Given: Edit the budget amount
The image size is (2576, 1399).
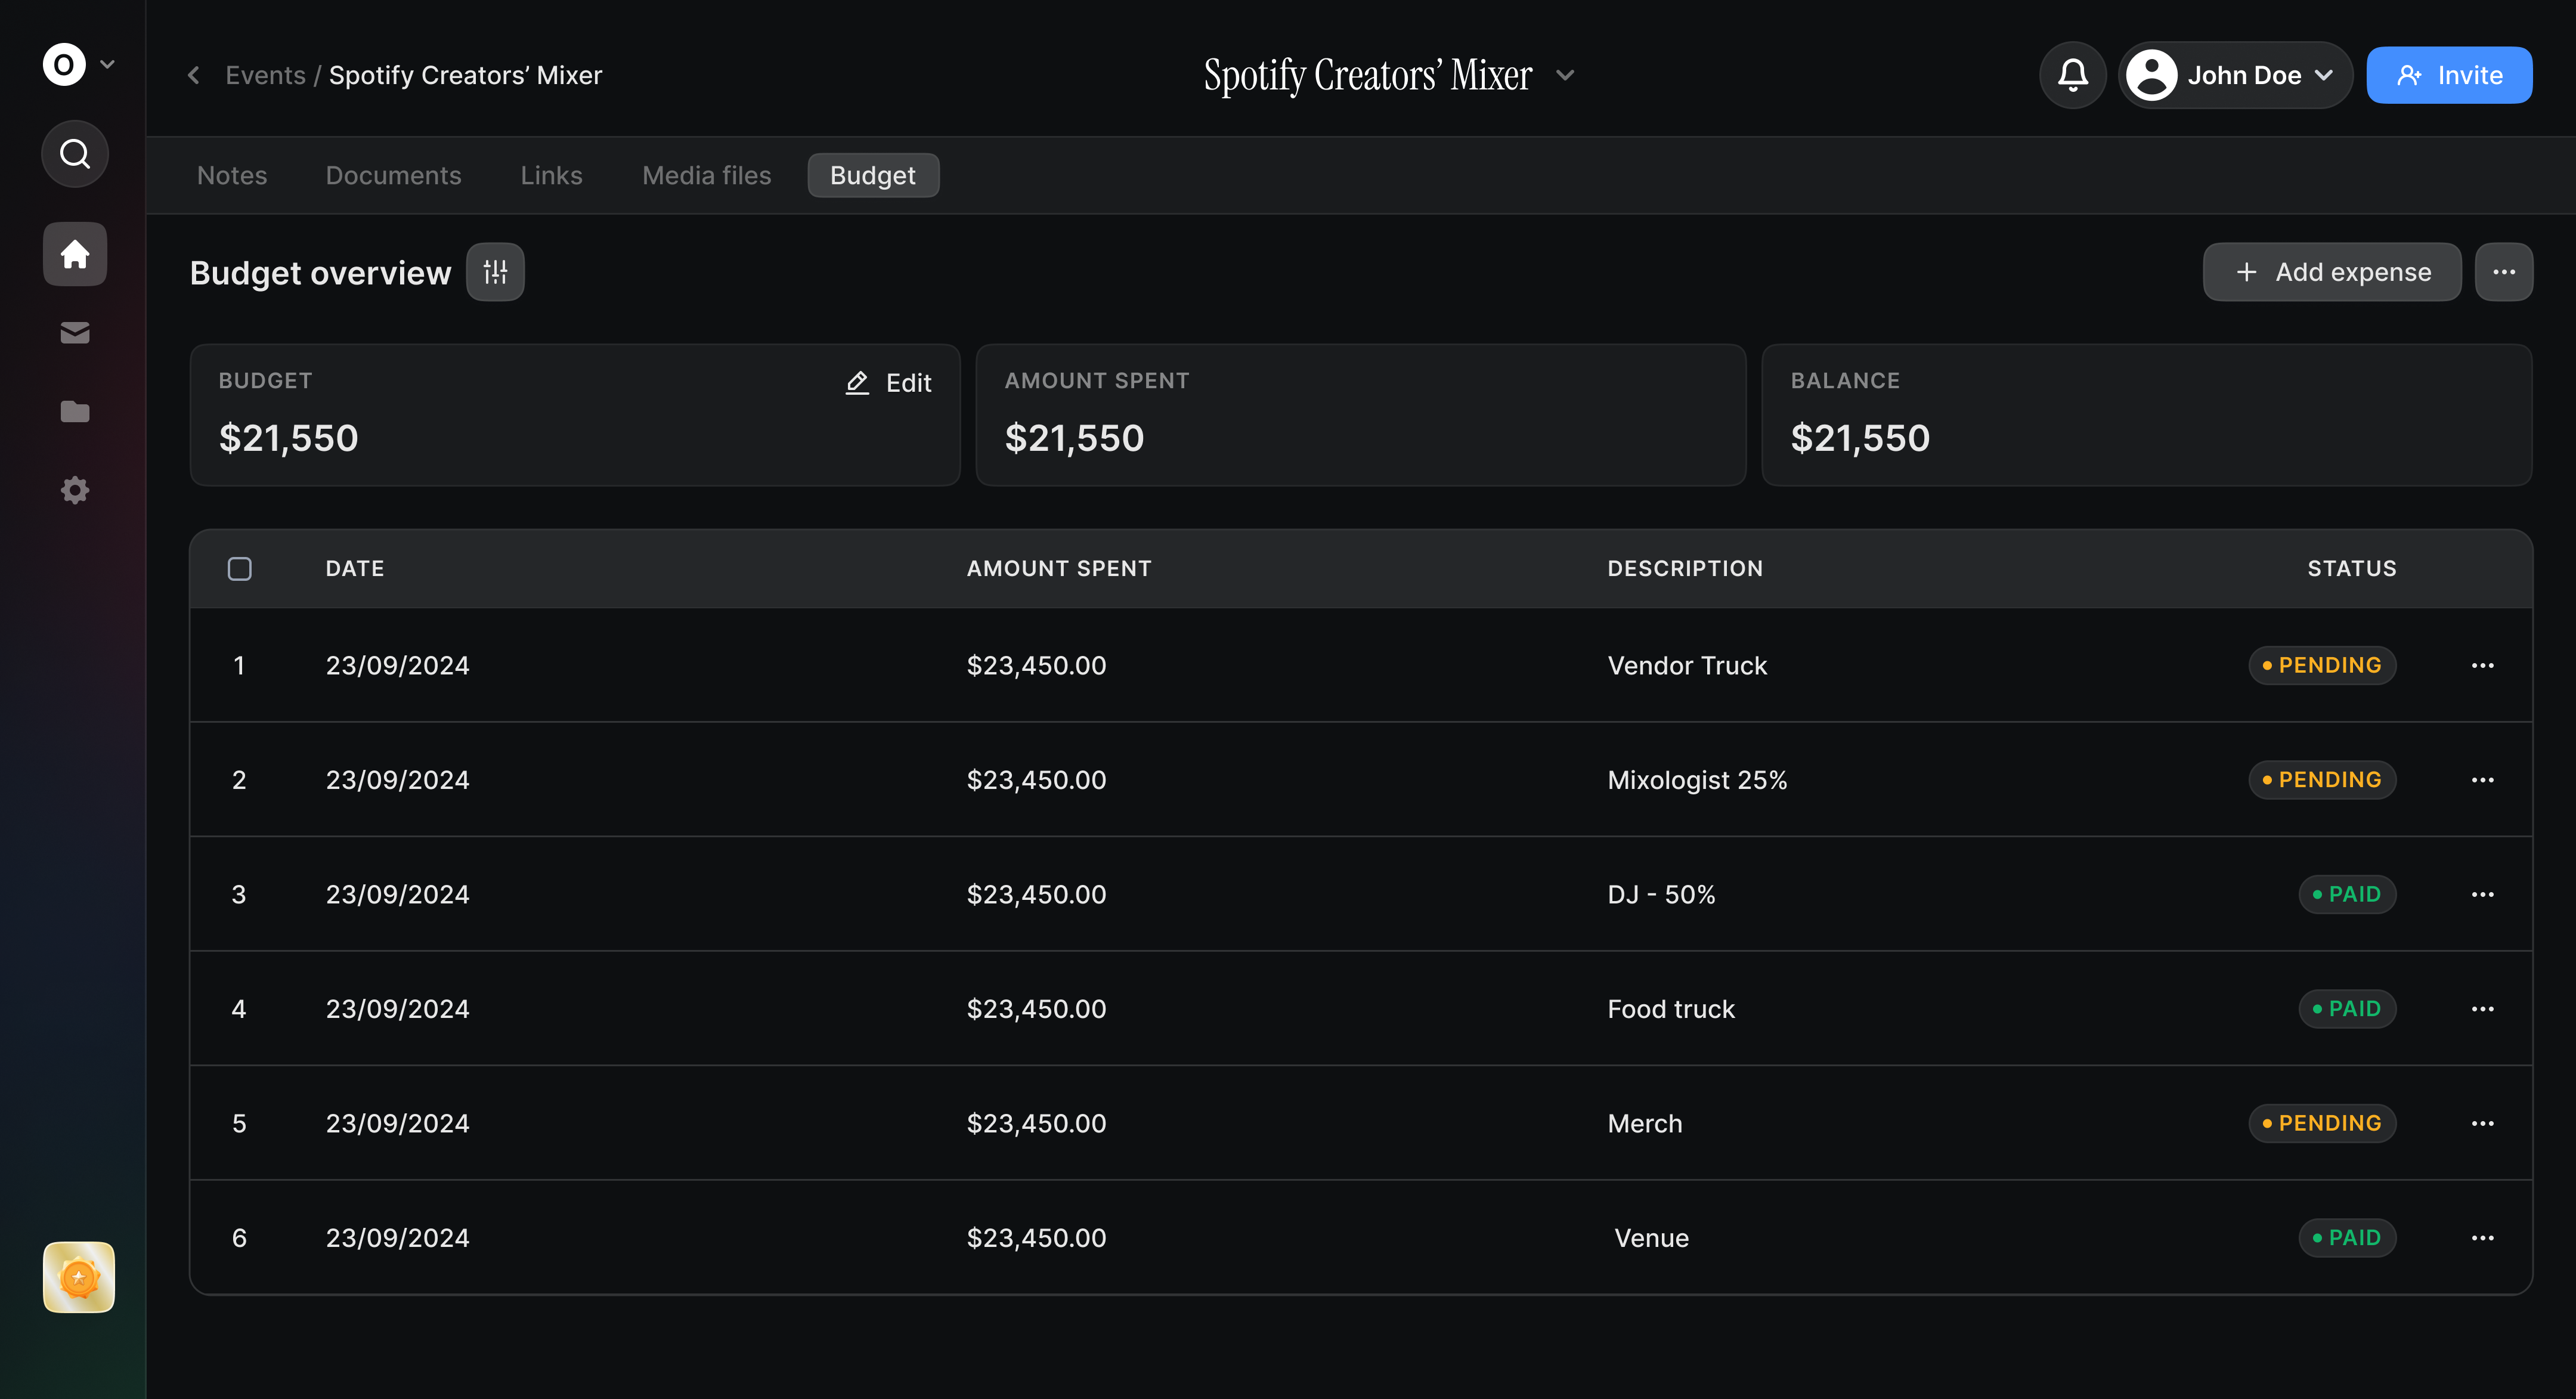Looking at the screenshot, I should pyautogui.click(x=888, y=383).
